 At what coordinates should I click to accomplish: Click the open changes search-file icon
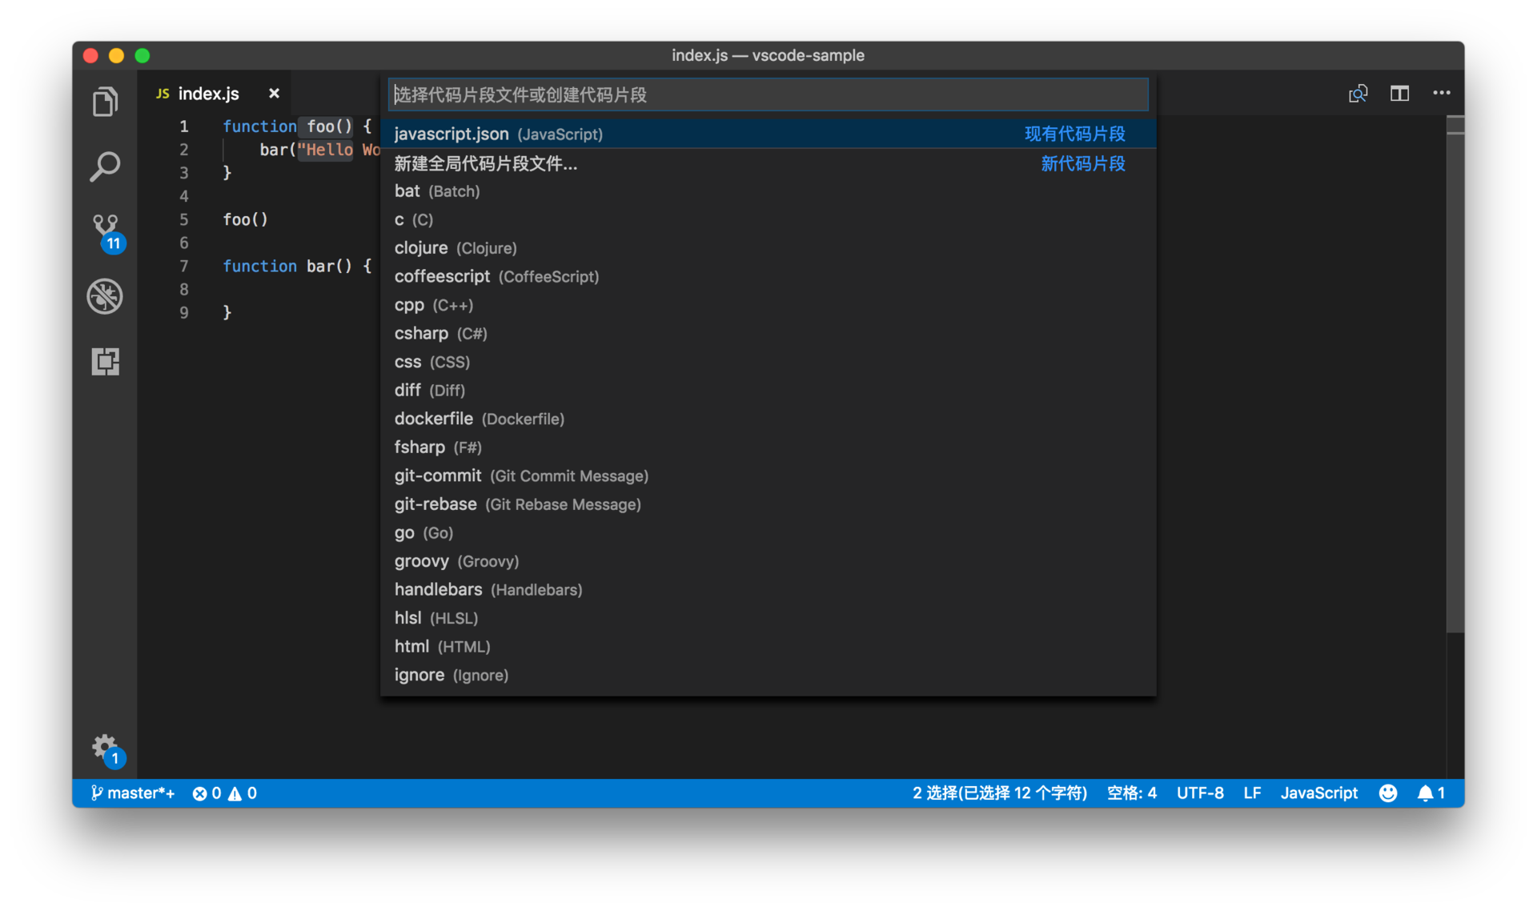coord(1358,94)
